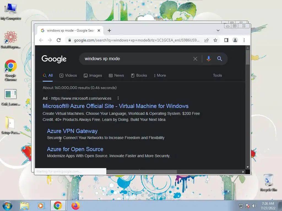Click the Google logo
This screenshot has width=282, height=211.
coord(54,59)
